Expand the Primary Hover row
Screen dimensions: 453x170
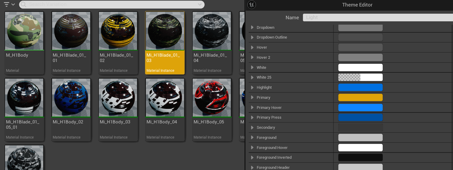click(x=252, y=107)
